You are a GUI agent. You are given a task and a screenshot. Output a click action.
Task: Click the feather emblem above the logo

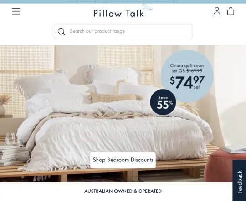147,7
